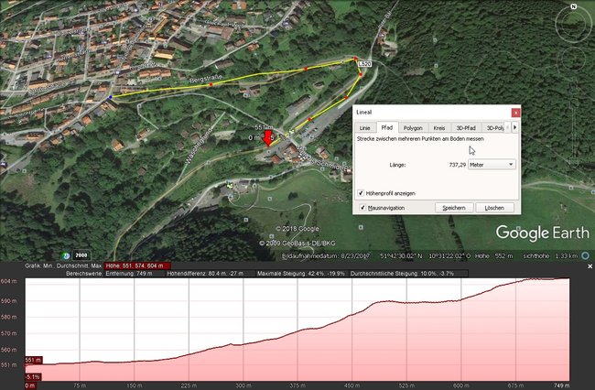The height and width of the screenshot is (390, 595).
Task: Click the Bergstraße street label
Action: 205,80
